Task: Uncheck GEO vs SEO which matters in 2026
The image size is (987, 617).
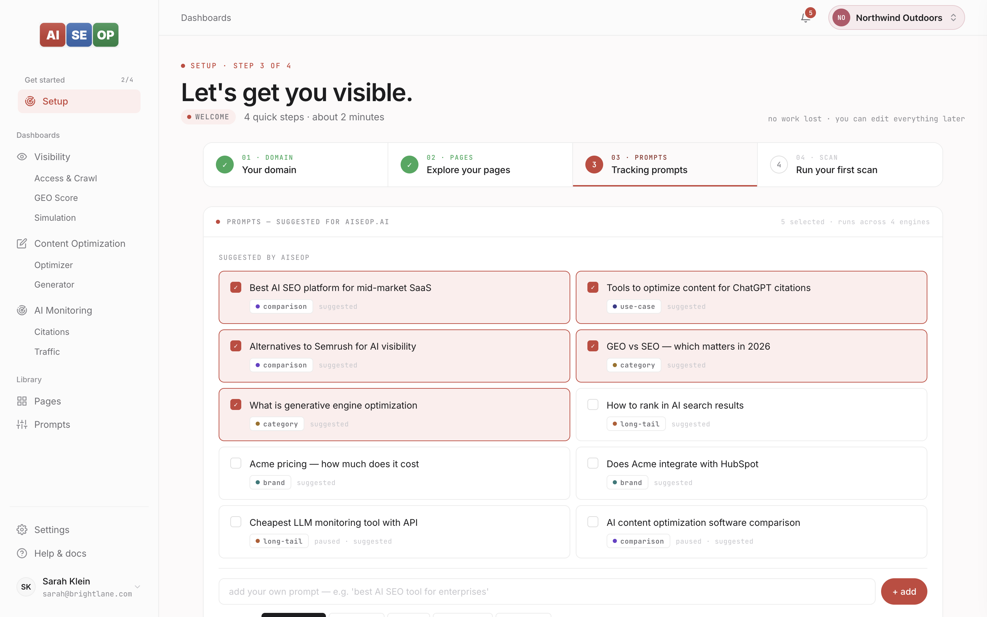Action: 593,346
